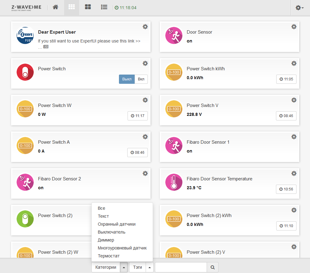
Task: Click the green Power Switch (2) icon
Action: point(25,219)
